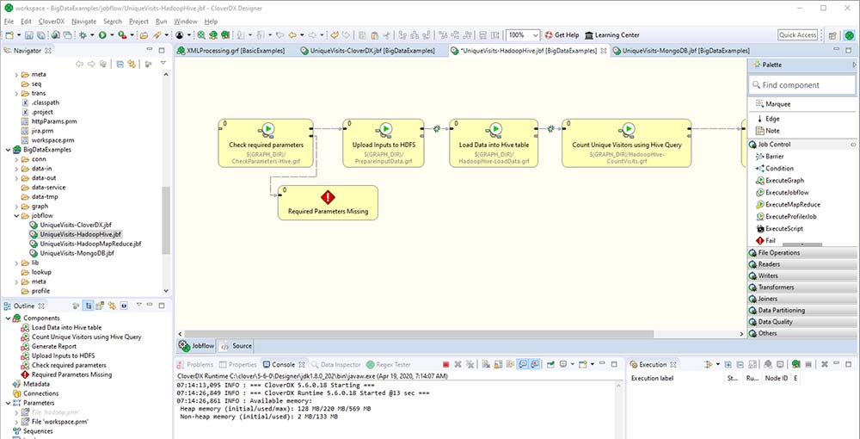Click the canvas horizontal scrollbar
This screenshot has height=439, width=860.
click(x=420, y=334)
